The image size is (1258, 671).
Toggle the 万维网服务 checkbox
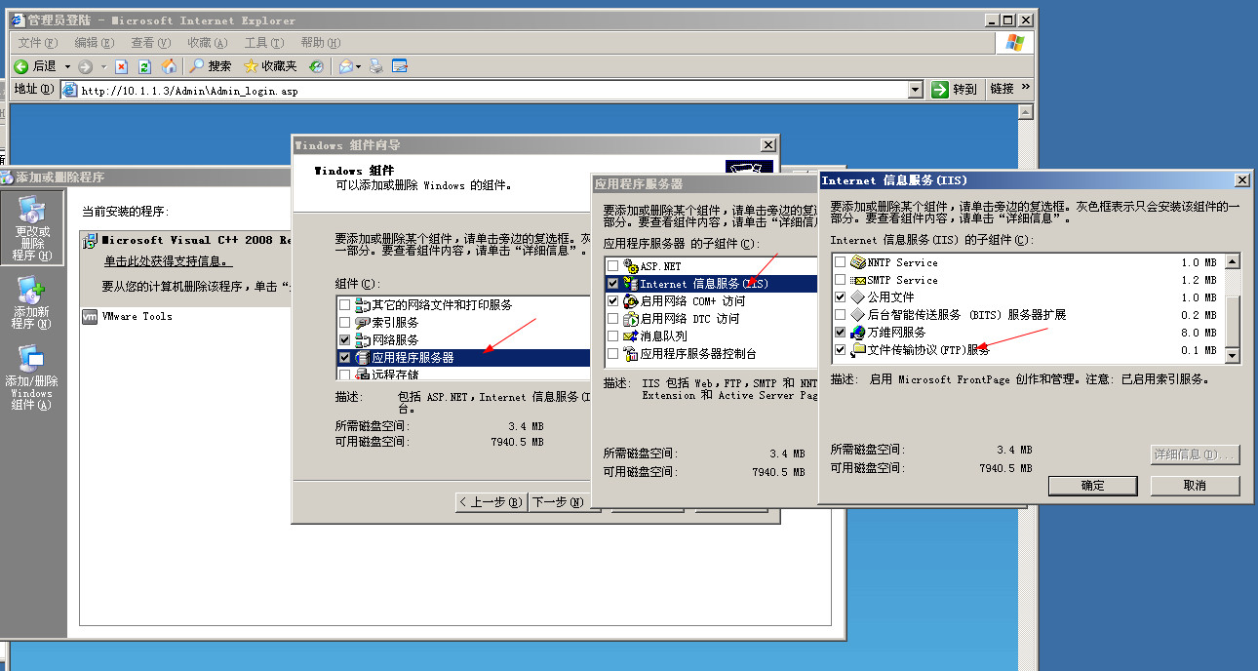point(841,333)
